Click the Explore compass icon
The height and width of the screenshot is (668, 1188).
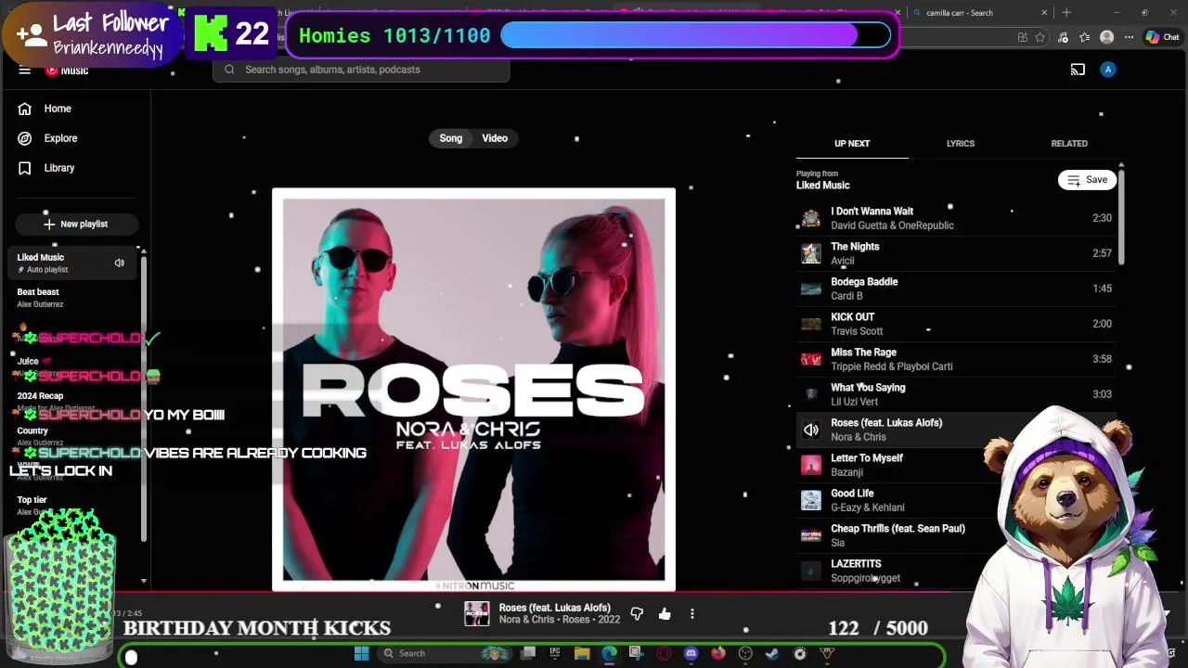click(25, 138)
